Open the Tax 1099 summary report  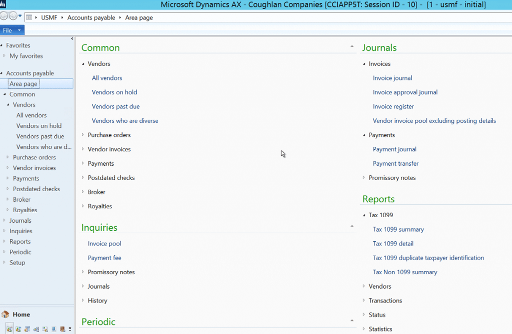398,229
